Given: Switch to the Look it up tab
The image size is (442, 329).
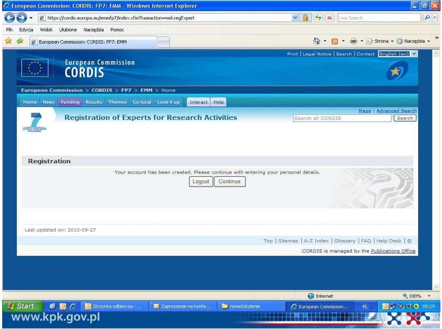Looking at the screenshot, I should 169,102.
